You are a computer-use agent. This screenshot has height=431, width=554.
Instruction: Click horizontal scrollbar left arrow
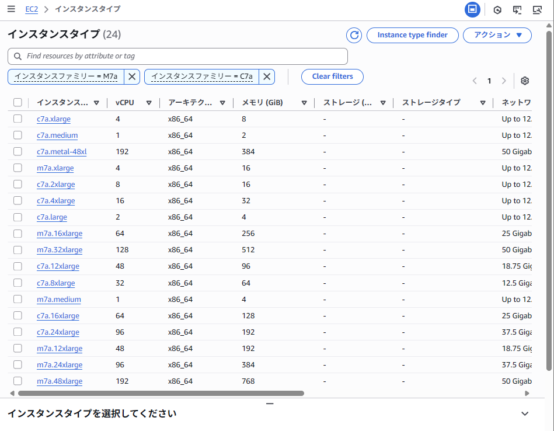[12, 393]
